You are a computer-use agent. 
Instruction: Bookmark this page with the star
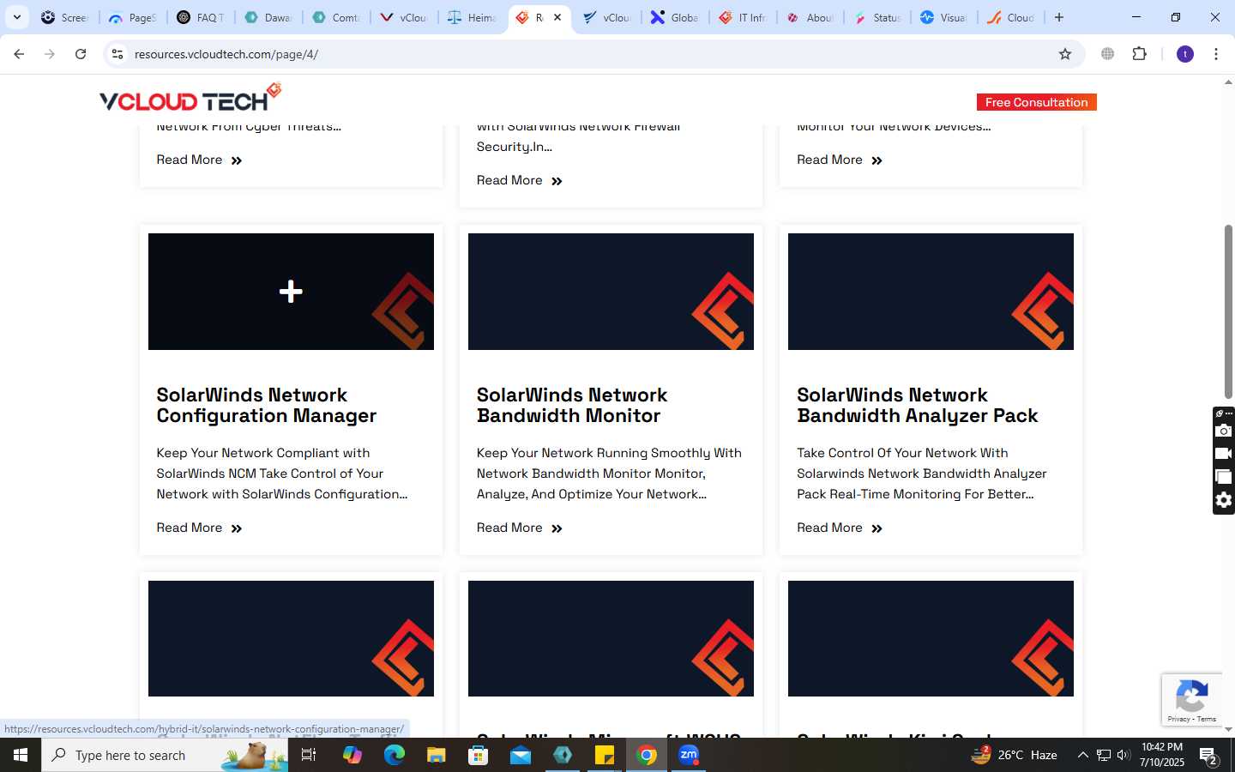[x=1065, y=54]
